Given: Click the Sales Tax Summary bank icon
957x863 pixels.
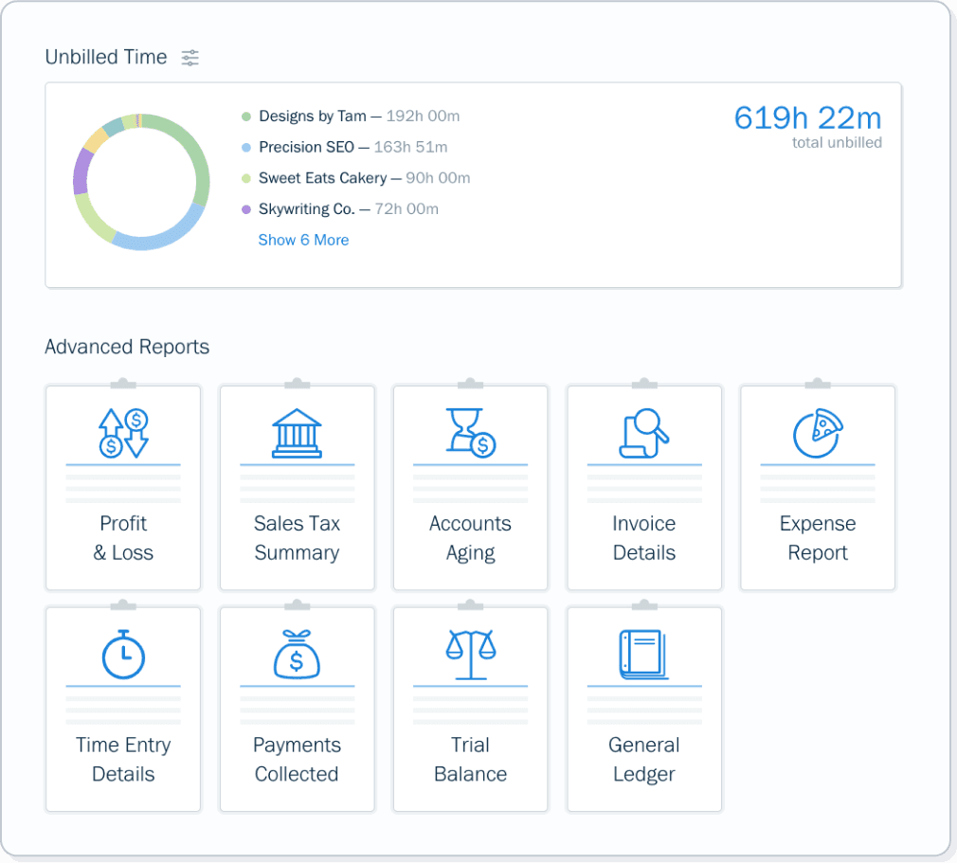Looking at the screenshot, I should click(297, 433).
